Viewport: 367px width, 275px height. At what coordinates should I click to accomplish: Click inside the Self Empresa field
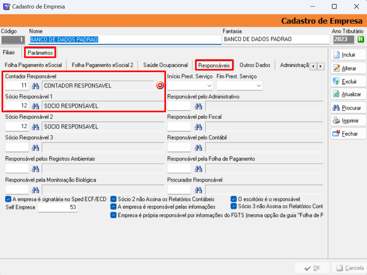click(57, 207)
